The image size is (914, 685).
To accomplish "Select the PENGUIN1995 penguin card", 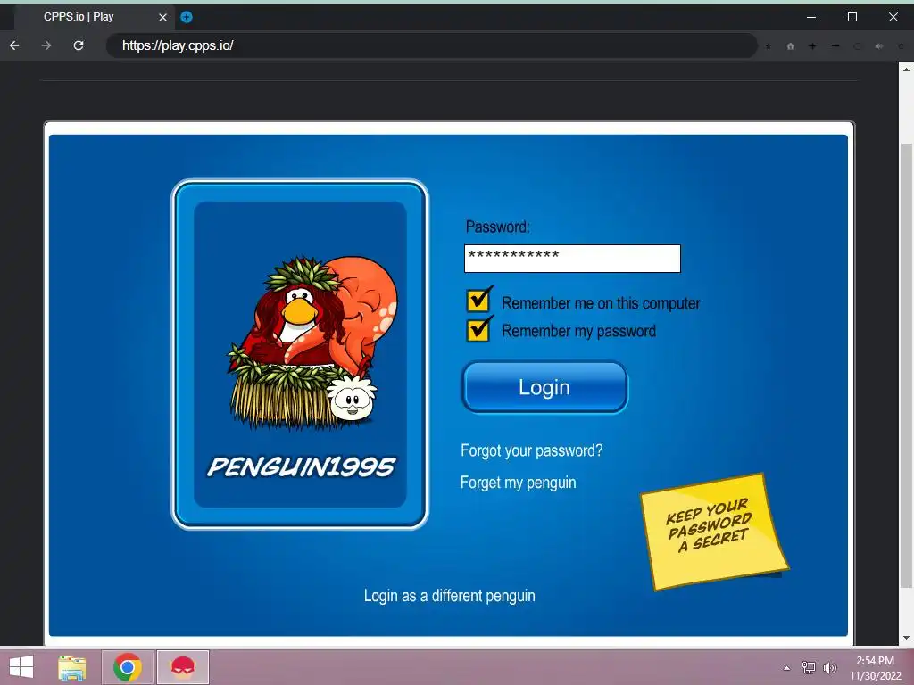I will (300, 354).
